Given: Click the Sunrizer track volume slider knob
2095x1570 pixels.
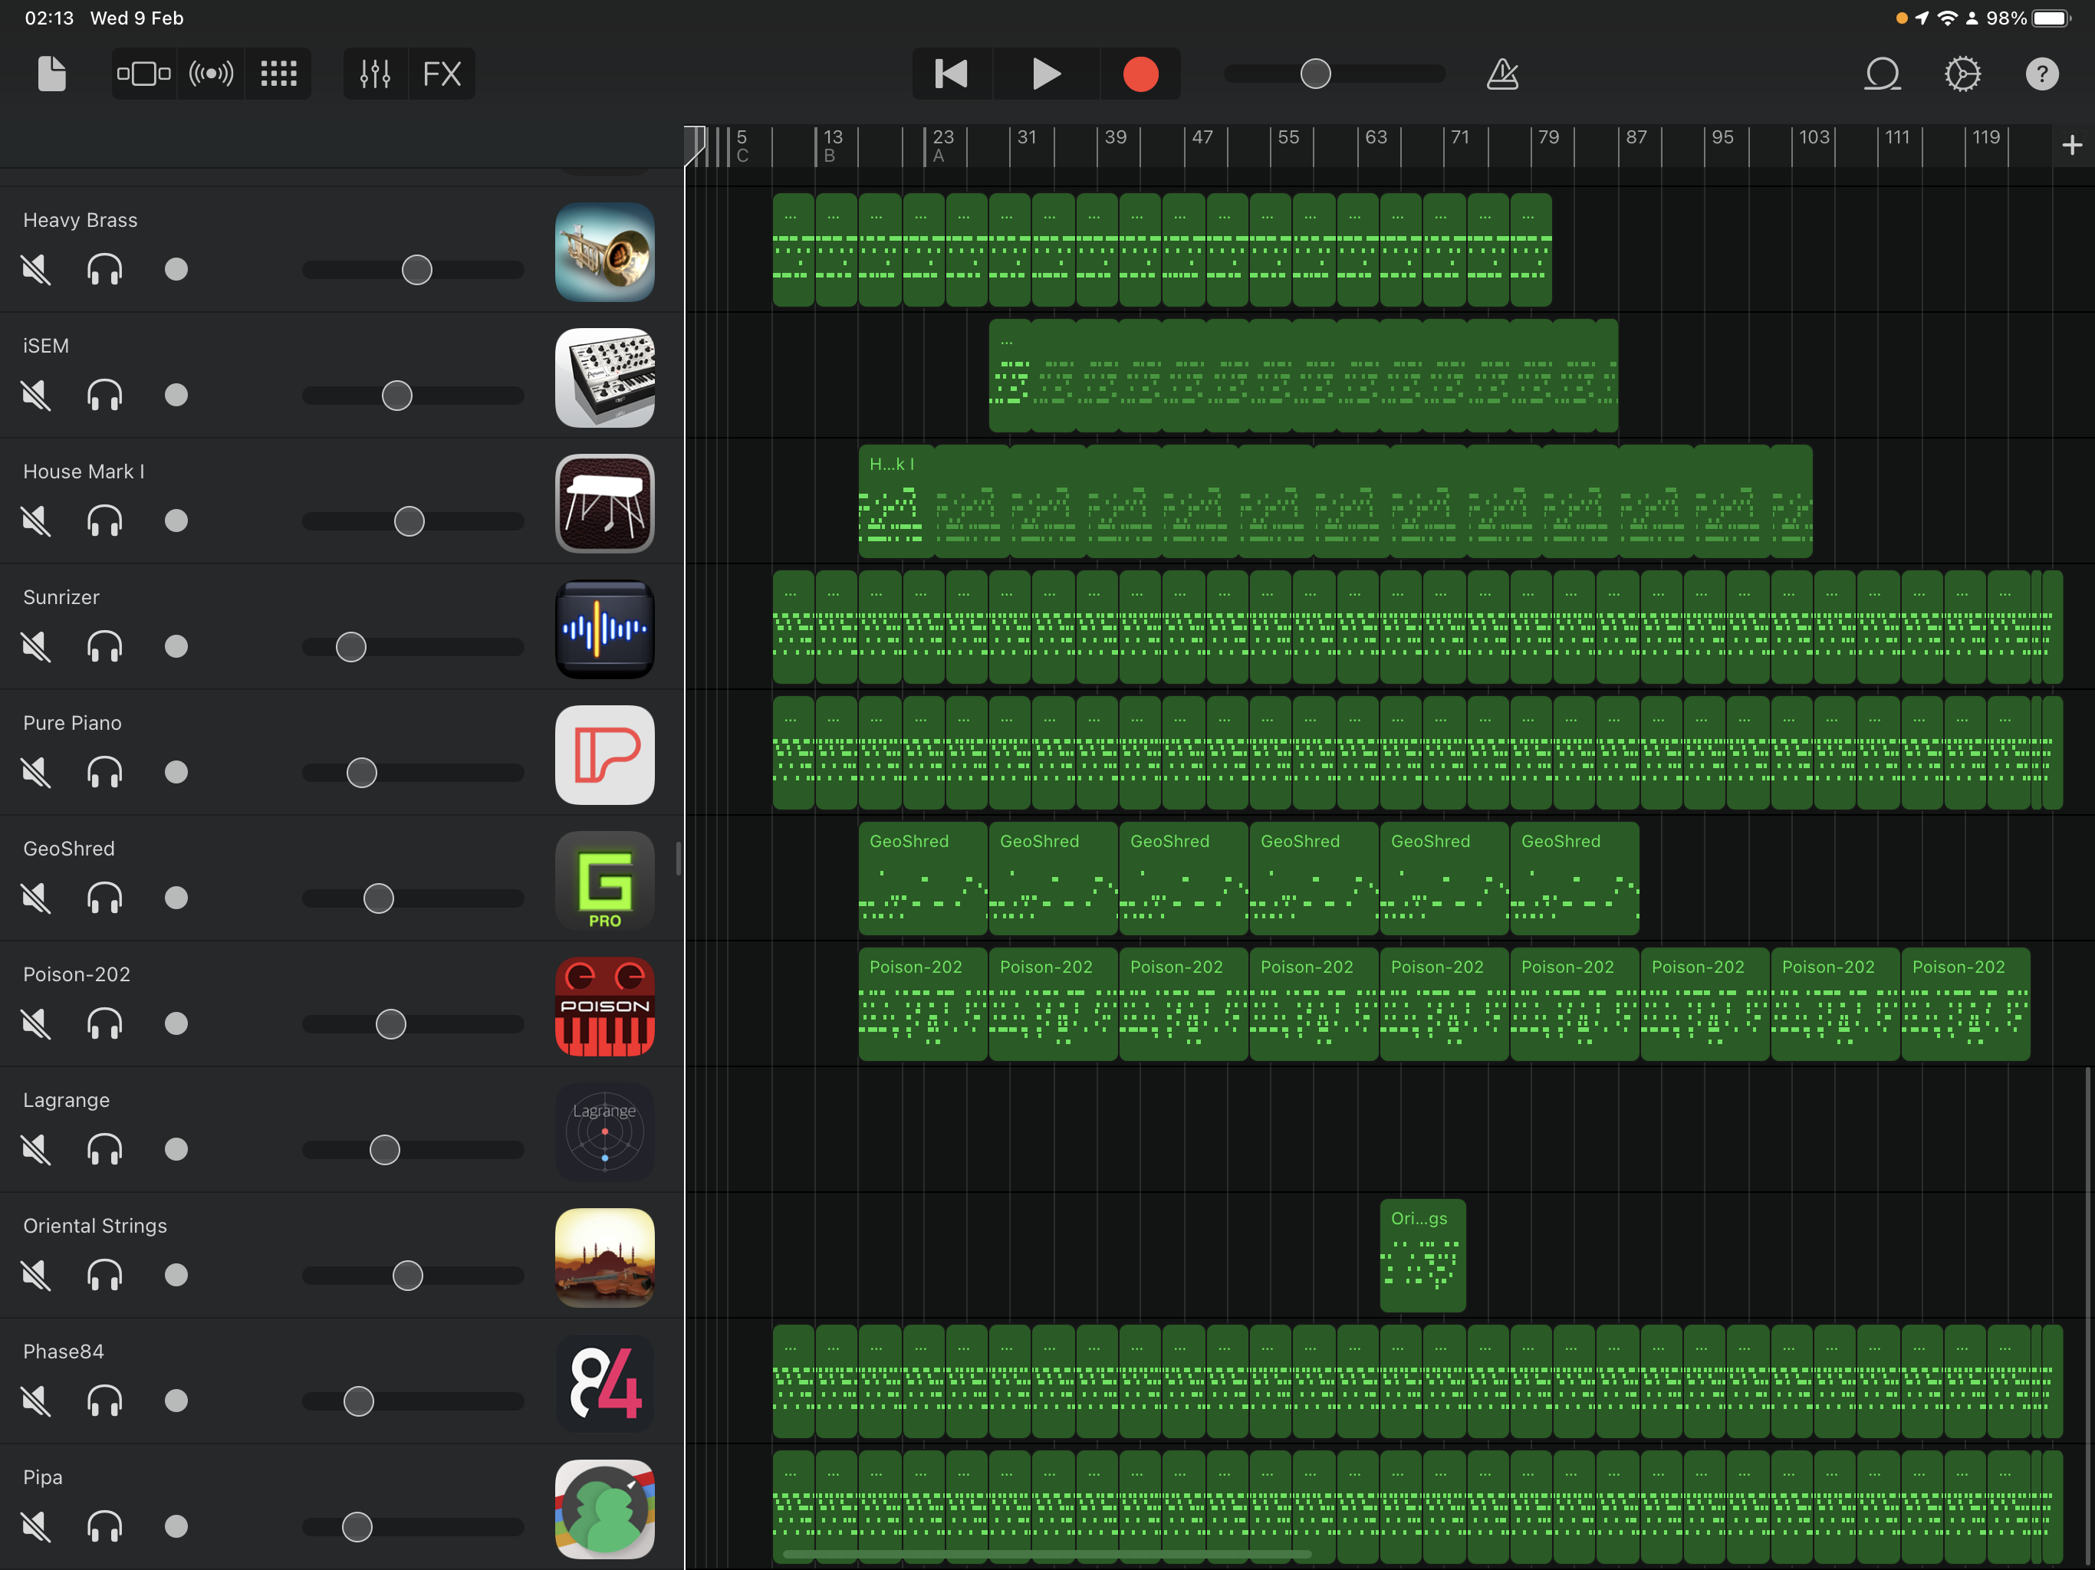Looking at the screenshot, I should tap(350, 648).
